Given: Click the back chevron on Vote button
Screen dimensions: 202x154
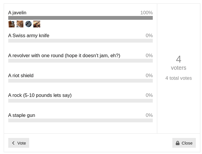Looking at the screenshot, I should 13,143.
